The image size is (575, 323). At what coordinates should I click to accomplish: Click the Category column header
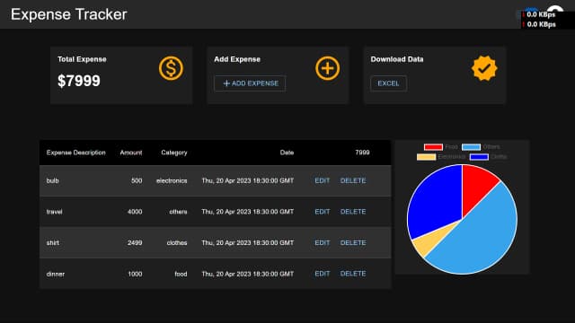[x=173, y=153]
